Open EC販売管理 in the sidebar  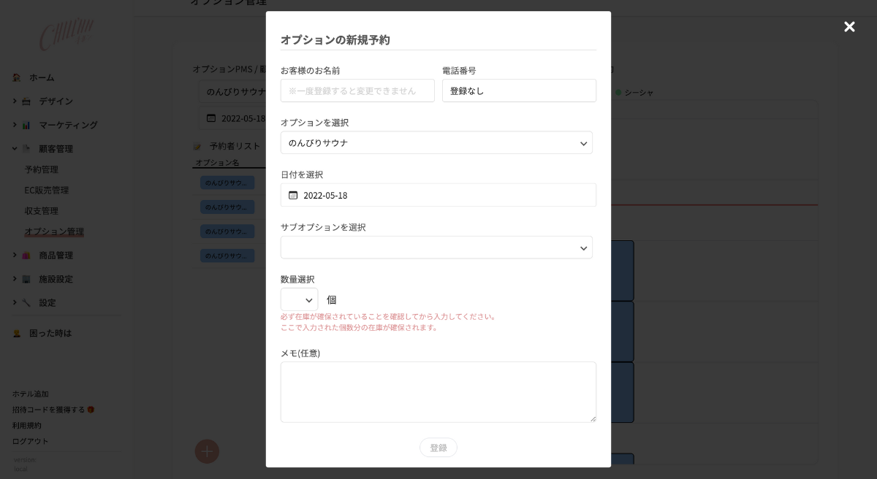pos(47,190)
